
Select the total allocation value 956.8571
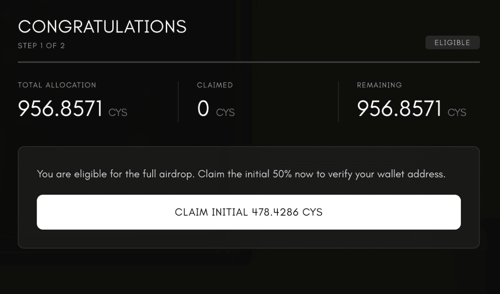[61, 109]
